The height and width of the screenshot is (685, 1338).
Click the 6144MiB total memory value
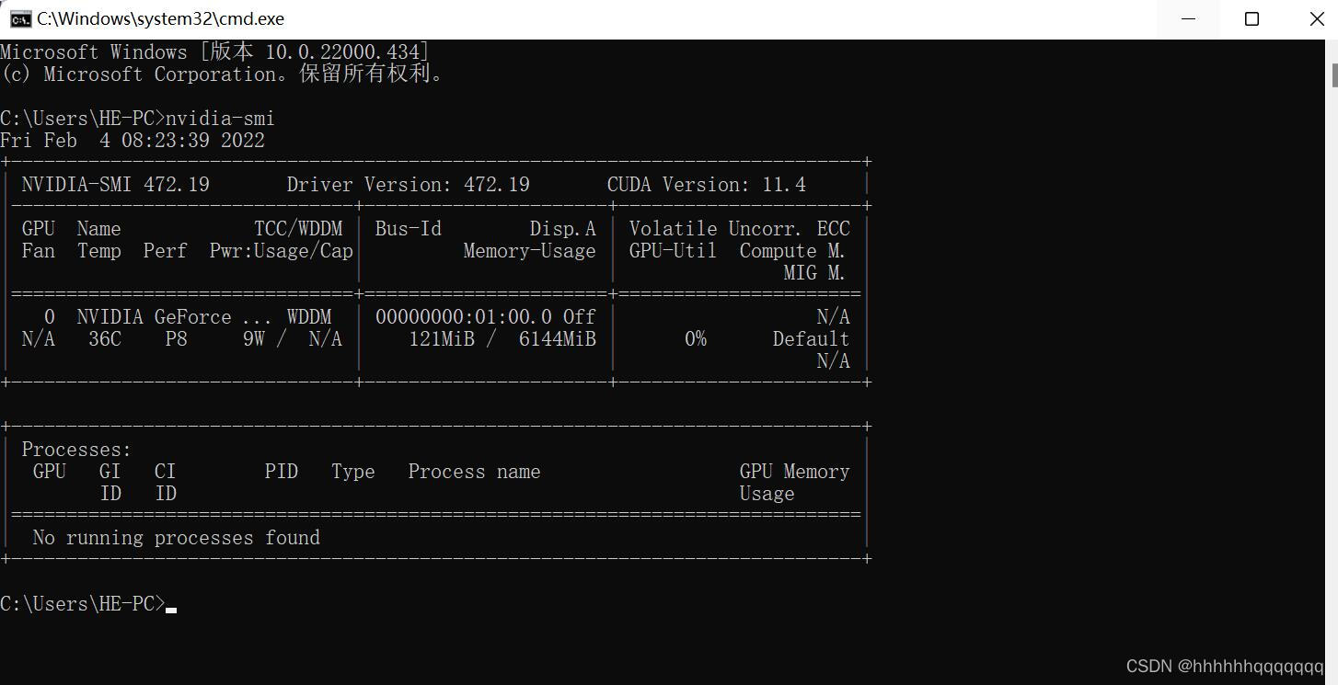(558, 339)
